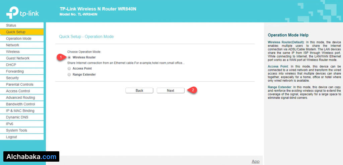Open the Operation Mode sidebar menu item

(x=22, y=38)
